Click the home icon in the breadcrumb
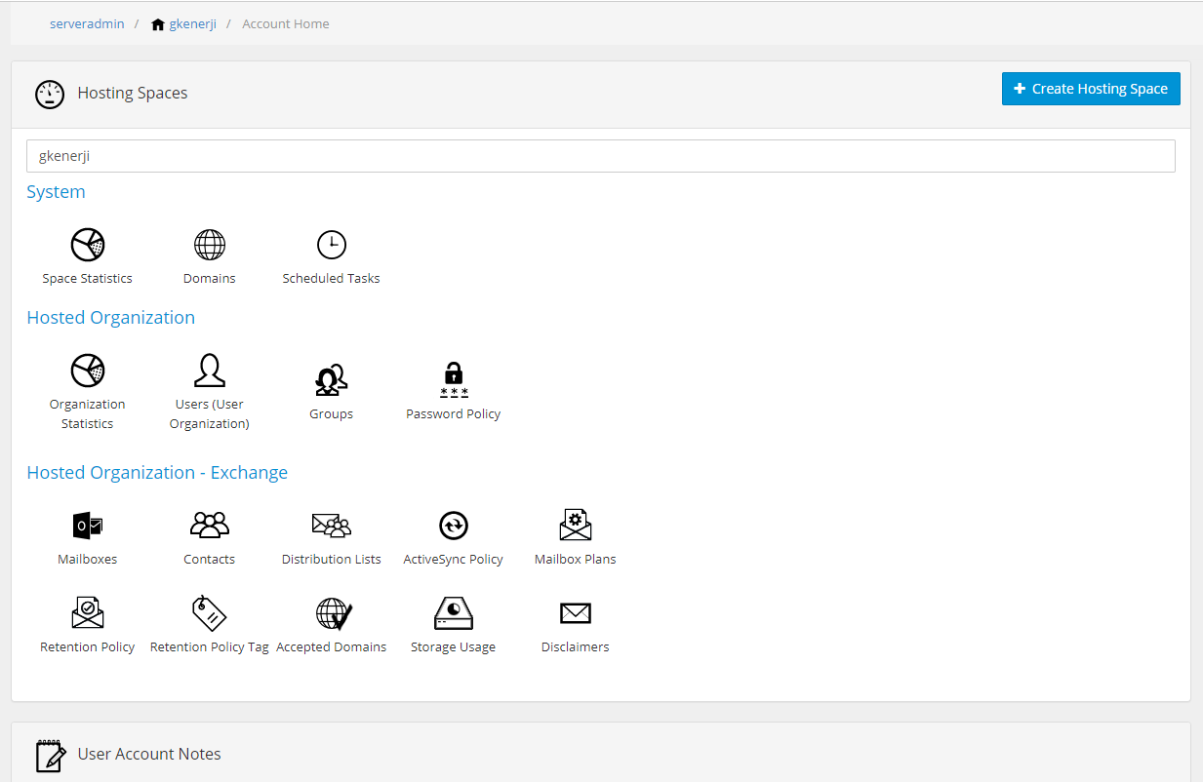The image size is (1203, 782). pyautogui.click(x=158, y=24)
